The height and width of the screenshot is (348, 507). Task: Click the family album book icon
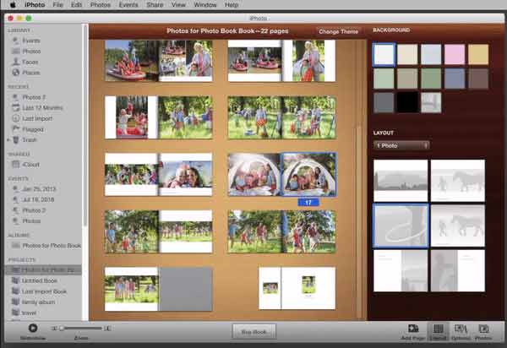15,302
